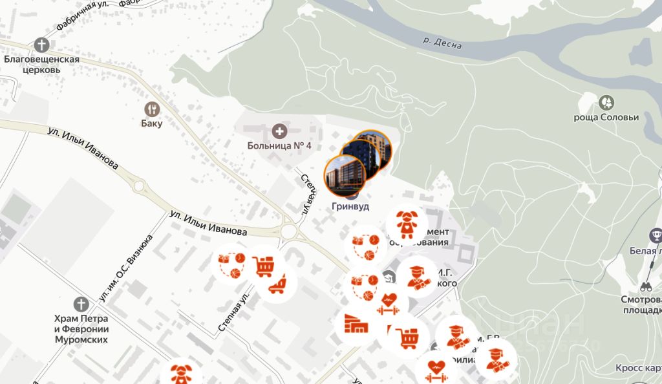Click the Благовещенская церковь church cross icon
This screenshot has height=384, width=662.
coord(41,45)
